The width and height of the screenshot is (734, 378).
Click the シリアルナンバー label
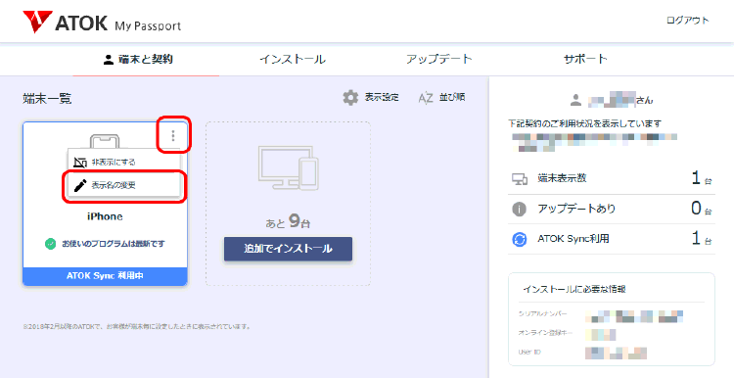(542, 314)
